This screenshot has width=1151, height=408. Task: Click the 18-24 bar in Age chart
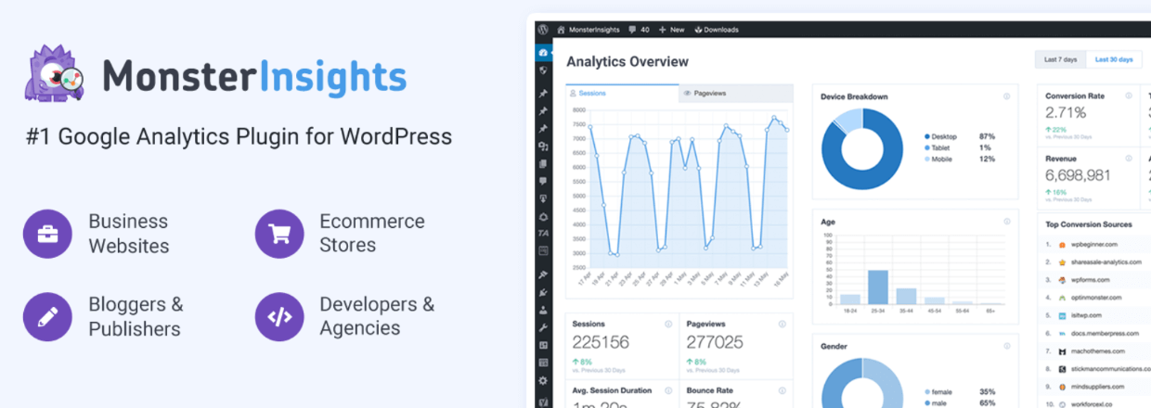tap(850, 300)
